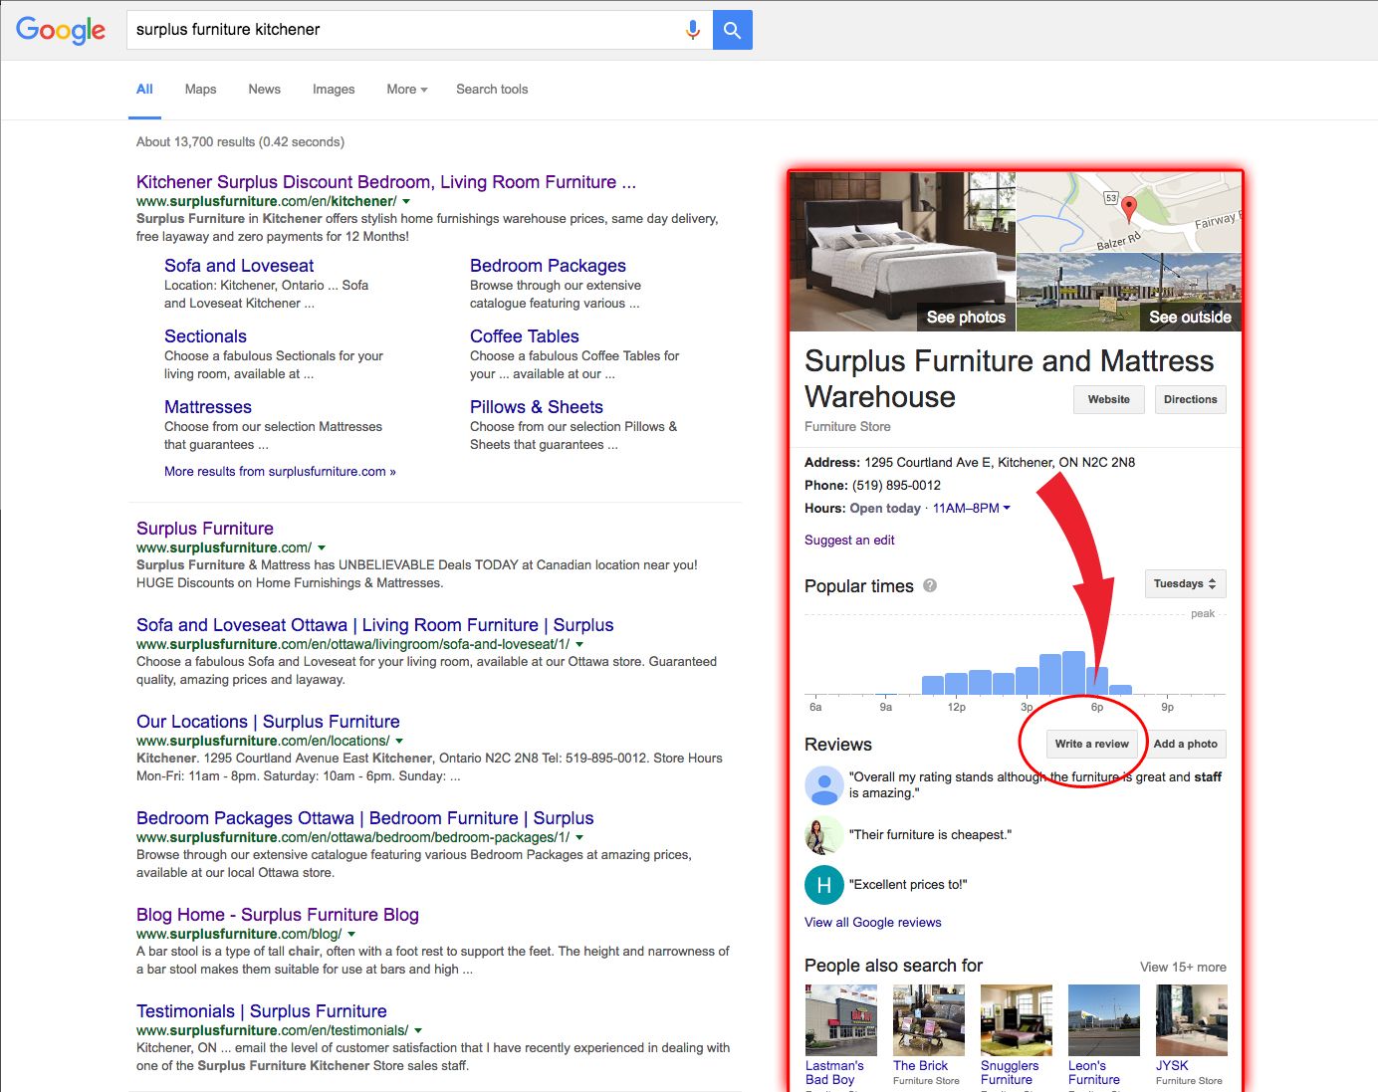Click the Popular times help question icon
Viewport: 1378px width, 1092px height.
click(x=930, y=585)
